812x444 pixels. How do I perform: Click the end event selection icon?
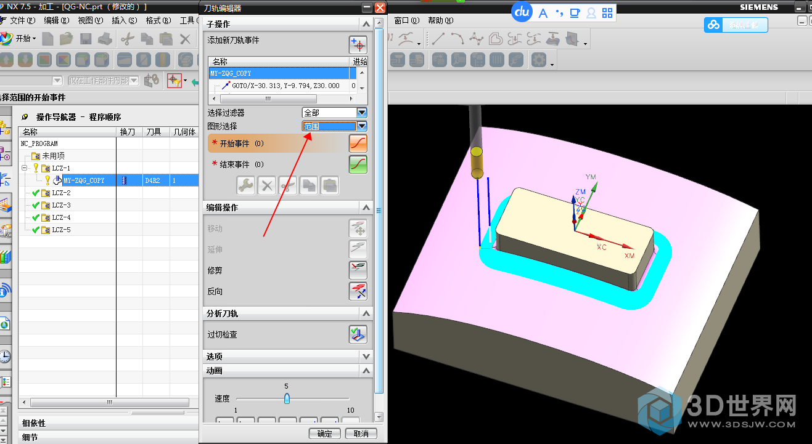coord(358,164)
